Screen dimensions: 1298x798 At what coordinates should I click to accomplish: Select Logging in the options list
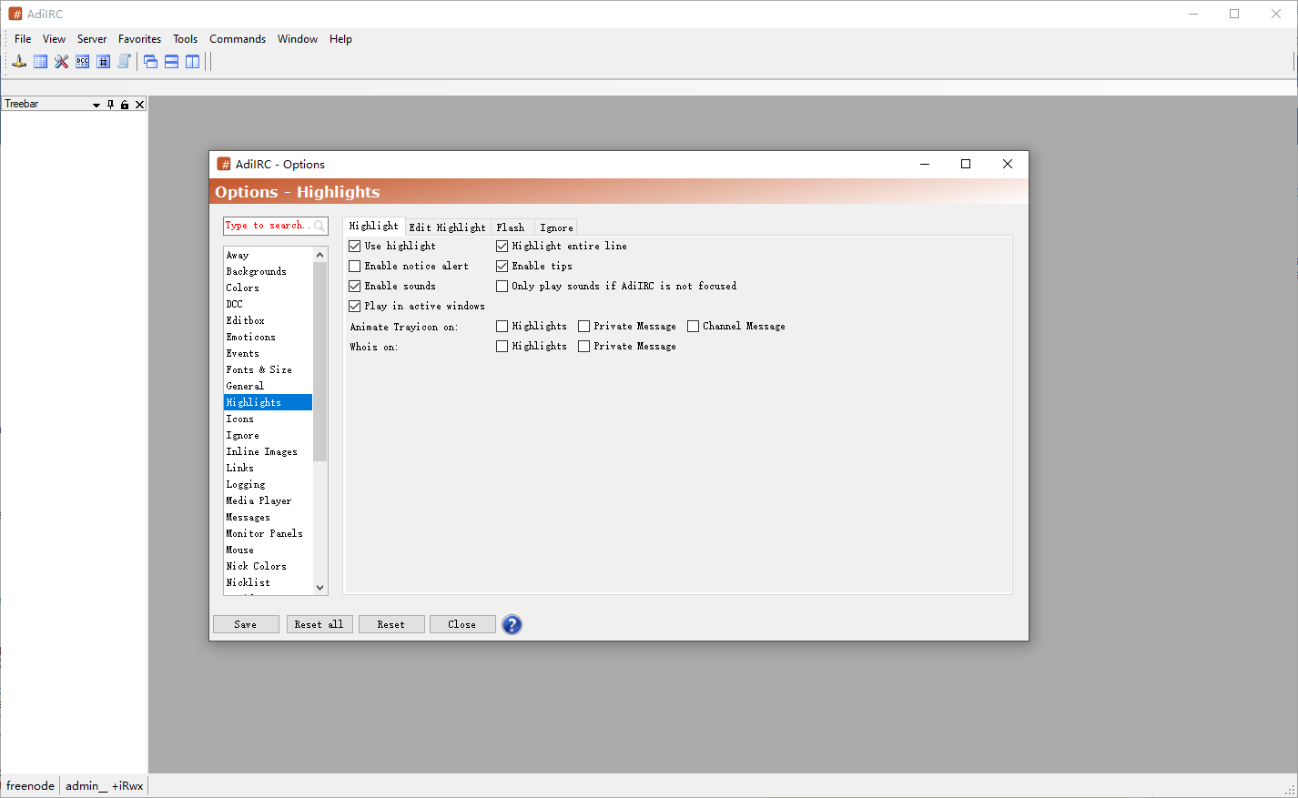pos(268,485)
